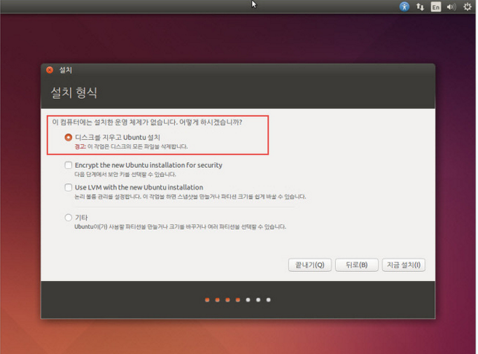The height and width of the screenshot is (354, 478).
Task: Open the network connections indicator
Action: (x=420, y=7)
